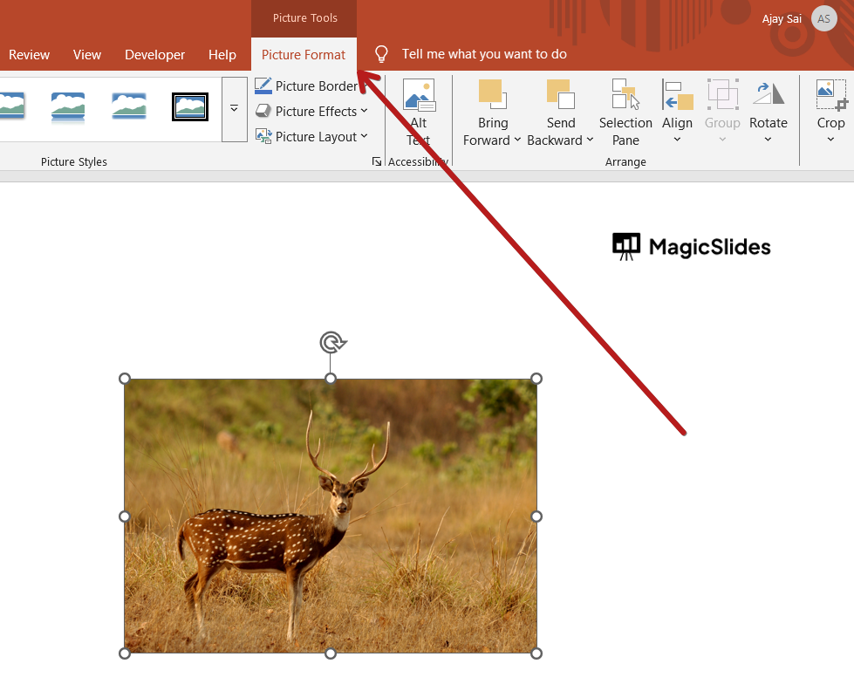The width and height of the screenshot is (854, 684).
Task: Click the Rotate objects icon
Action: point(768,94)
